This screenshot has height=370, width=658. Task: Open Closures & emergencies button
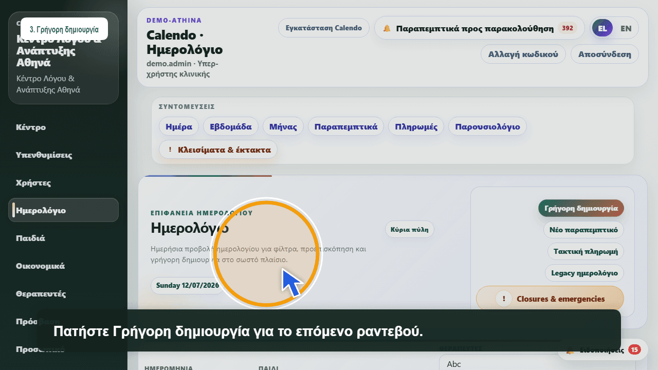pyautogui.click(x=550, y=299)
